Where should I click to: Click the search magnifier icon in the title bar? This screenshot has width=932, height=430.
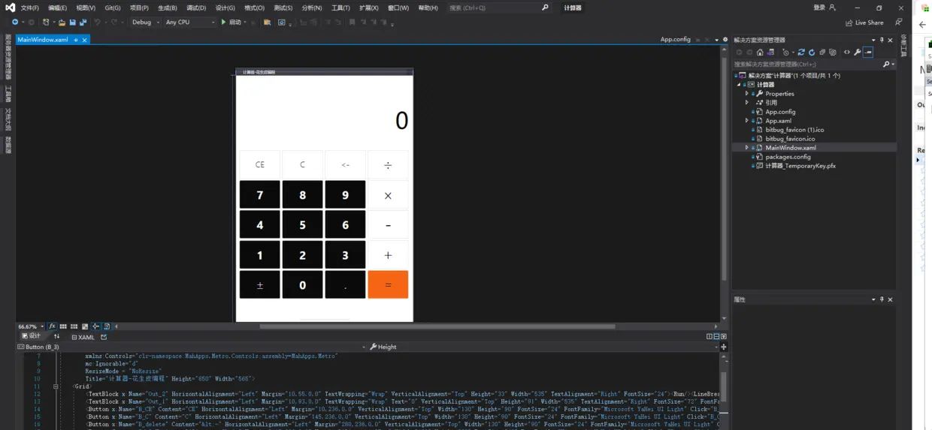545,8
